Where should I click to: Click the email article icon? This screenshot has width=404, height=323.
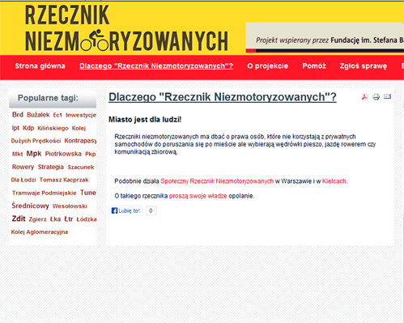387,96
